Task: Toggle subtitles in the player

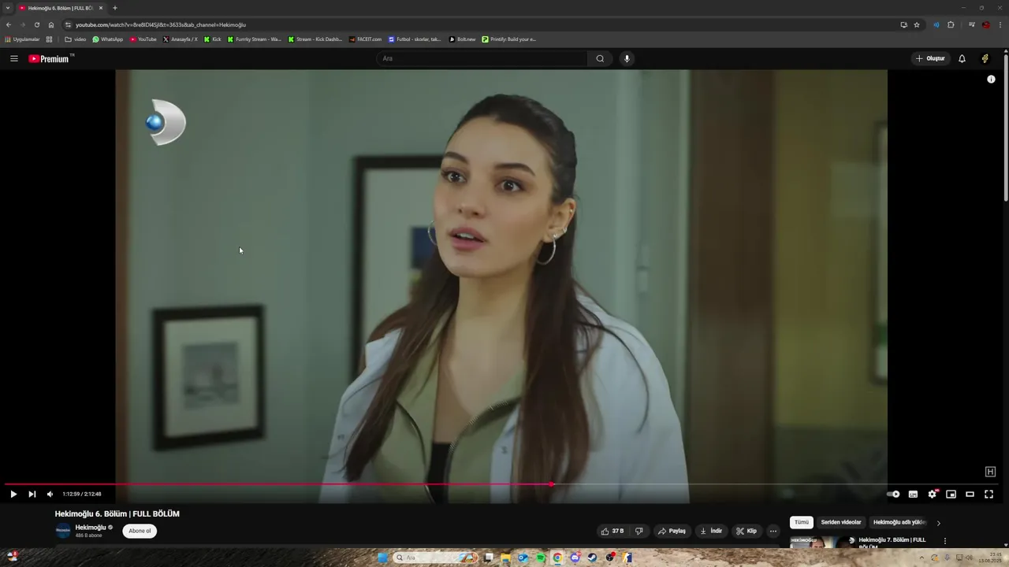Action: pos(913,494)
